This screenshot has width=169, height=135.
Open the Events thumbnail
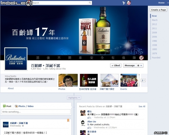[130, 80]
